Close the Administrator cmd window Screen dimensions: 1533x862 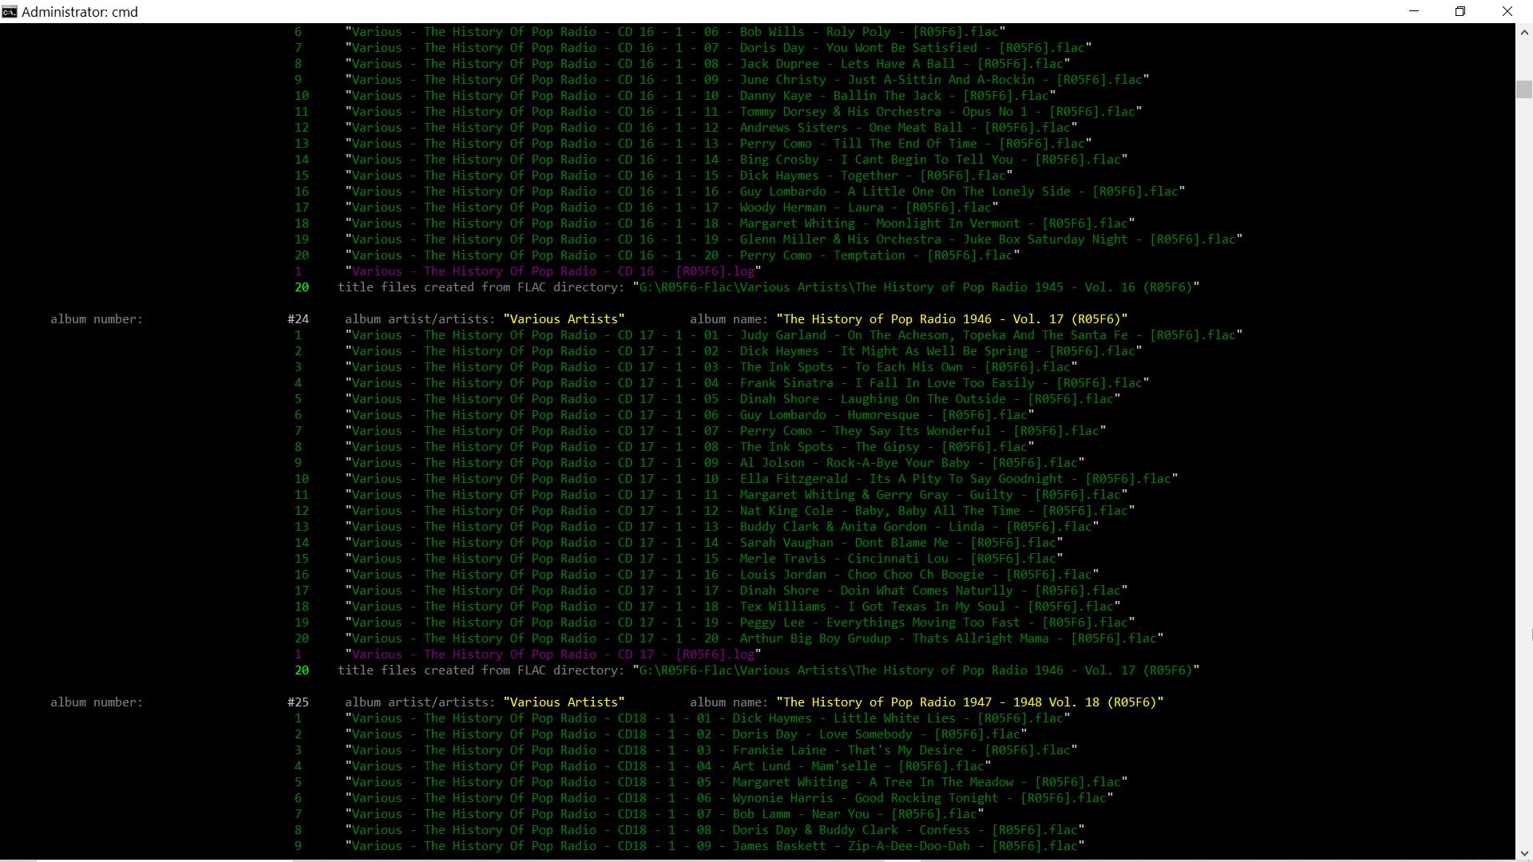[x=1507, y=11]
